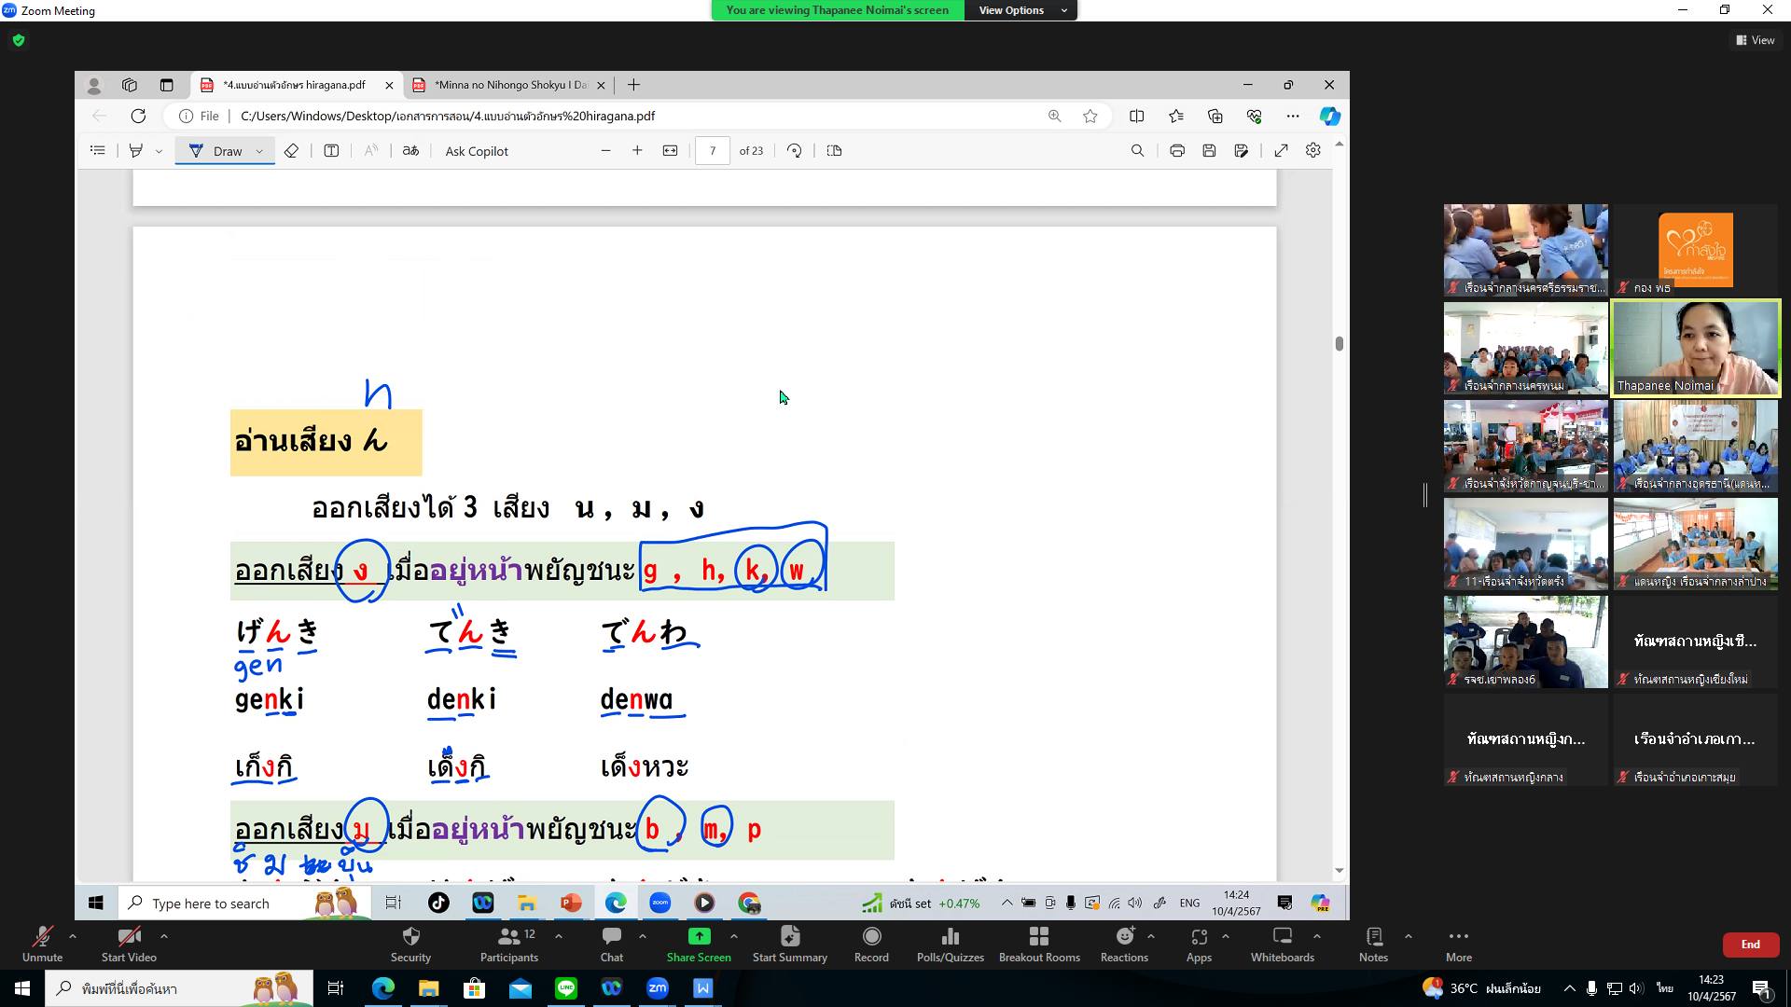Open Breakout Rooms

pyautogui.click(x=1039, y=944)
